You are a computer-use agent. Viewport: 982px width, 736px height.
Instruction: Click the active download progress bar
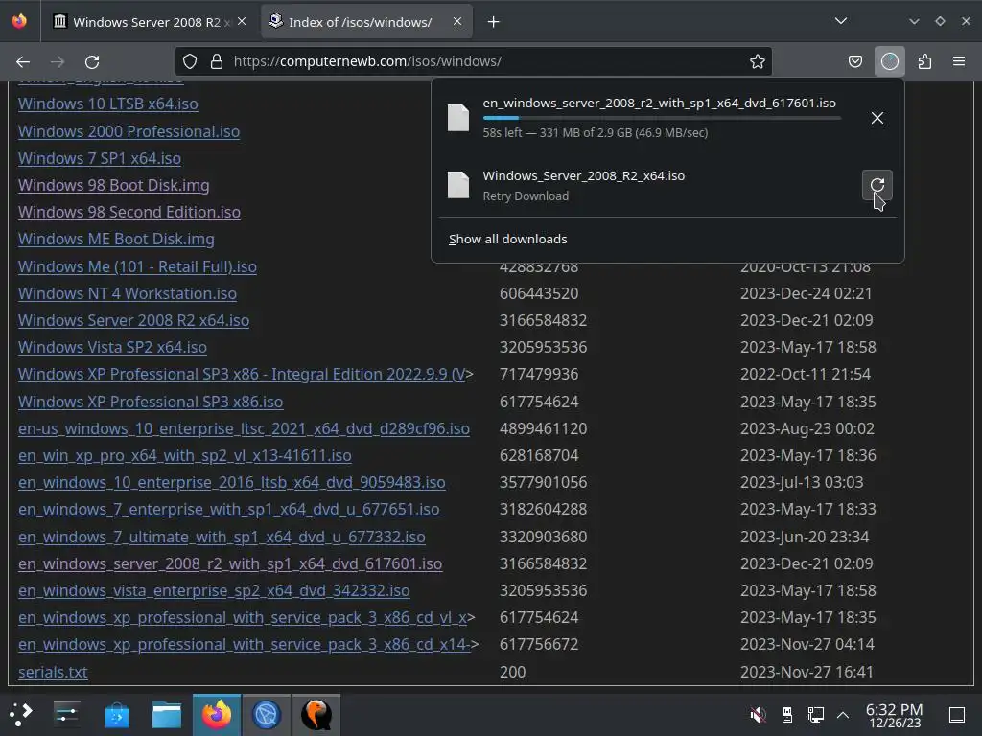[x=662, y=118]
